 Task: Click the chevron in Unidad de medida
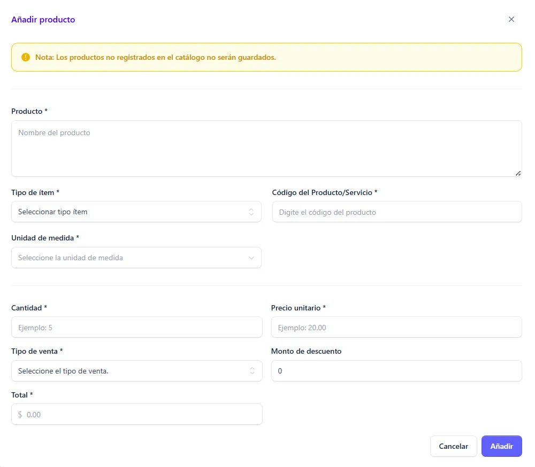coord(251,258)
